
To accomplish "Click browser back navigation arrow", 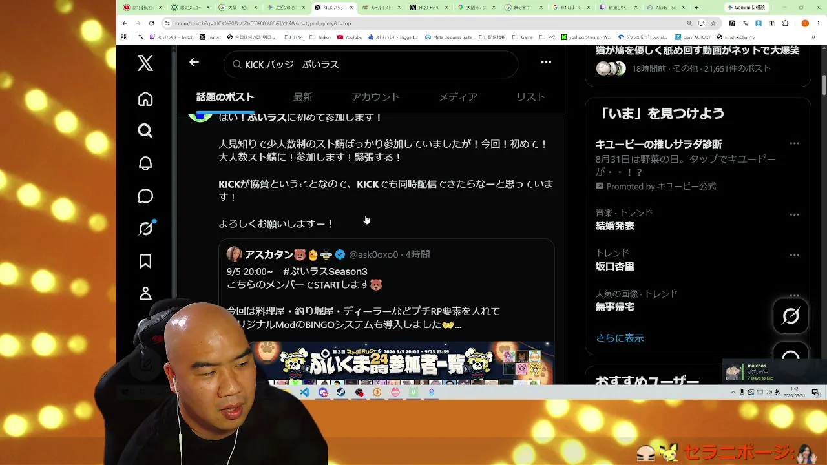I will coord(125,23).
